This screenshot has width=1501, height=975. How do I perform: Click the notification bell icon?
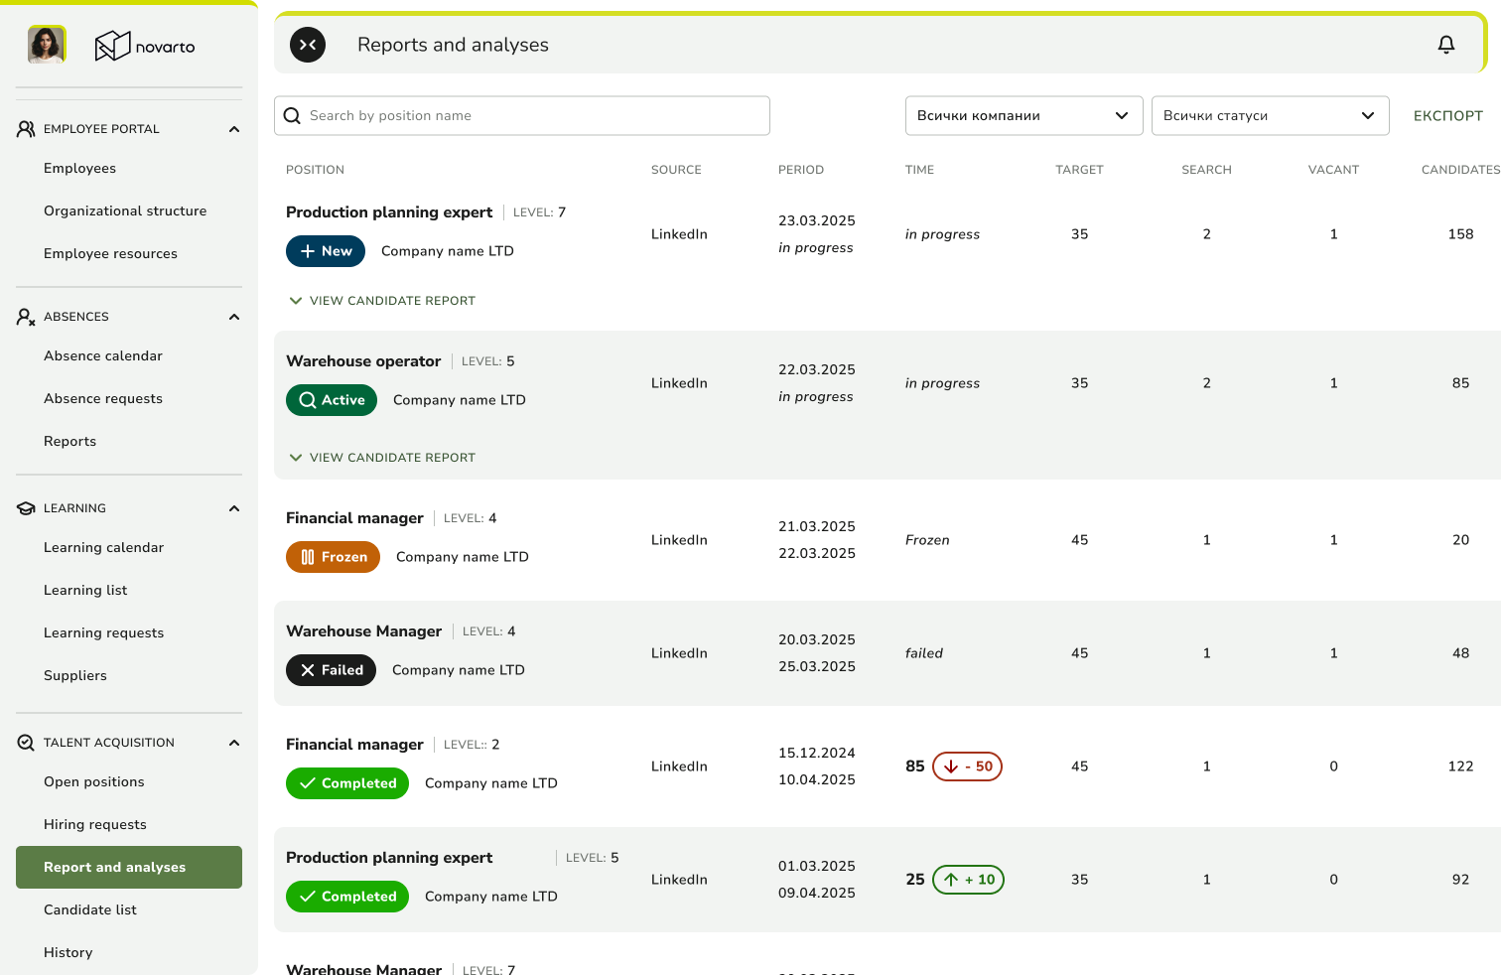1446,45
